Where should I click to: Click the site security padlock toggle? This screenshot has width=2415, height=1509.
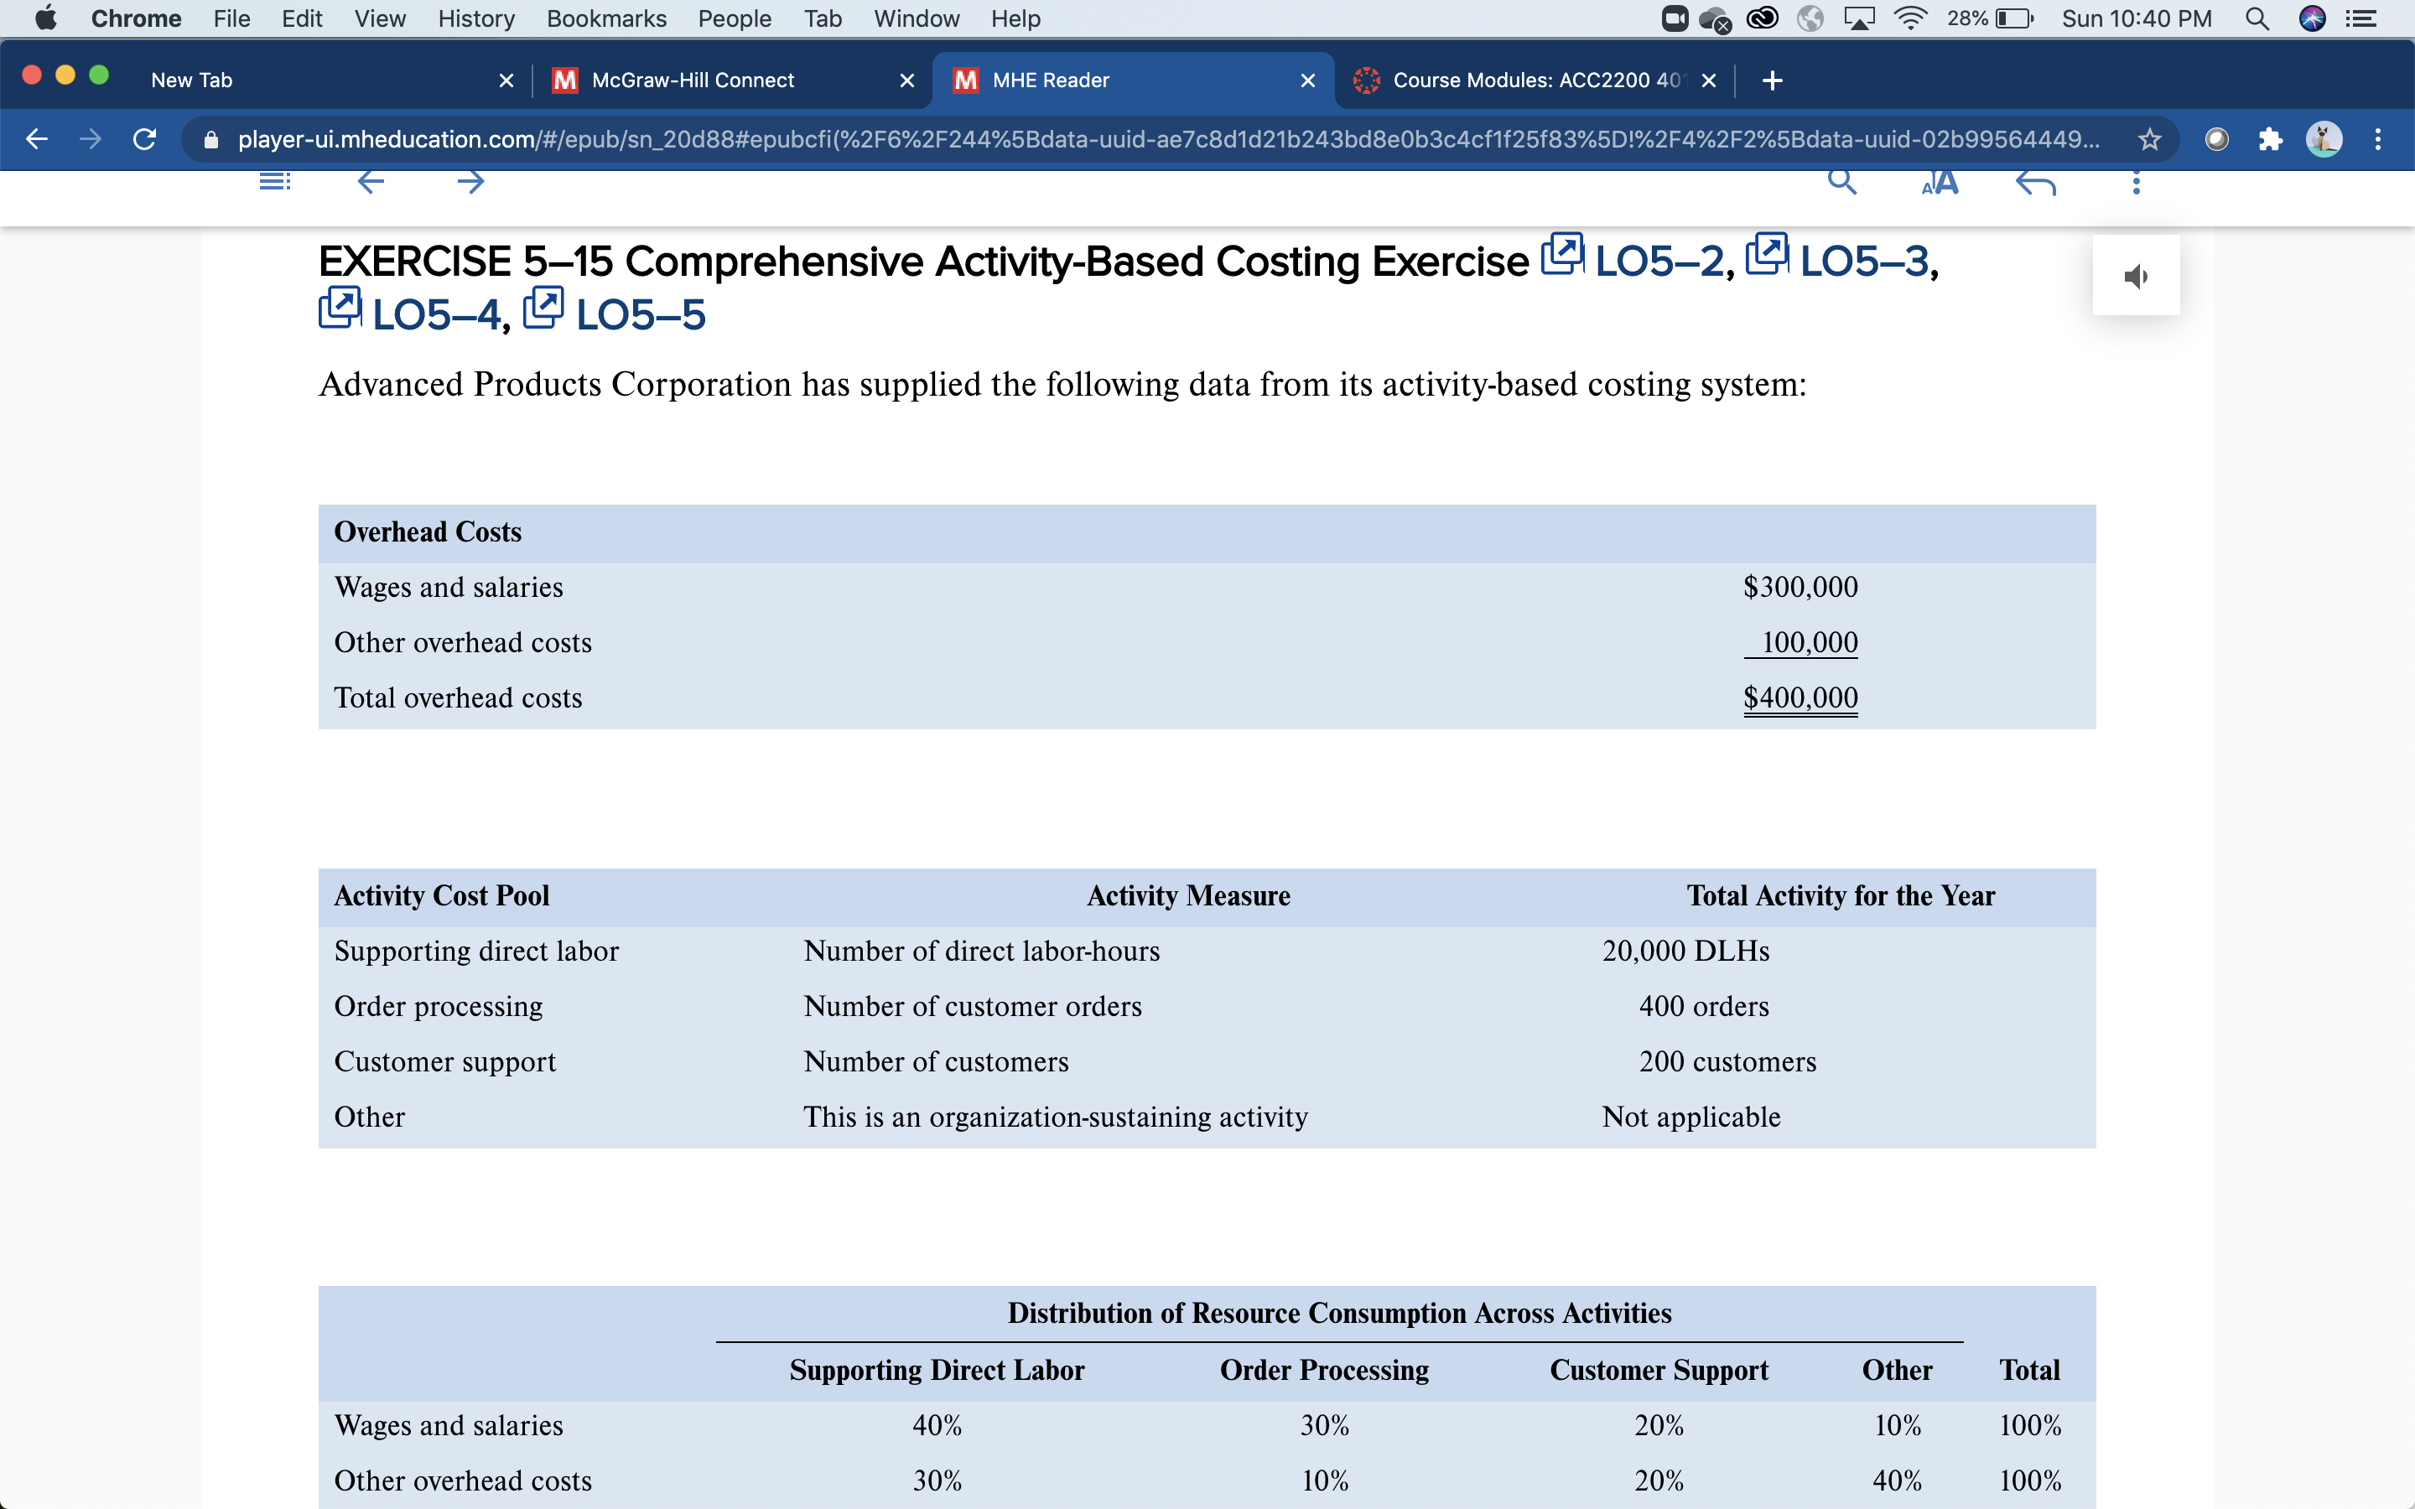point(210,140)
